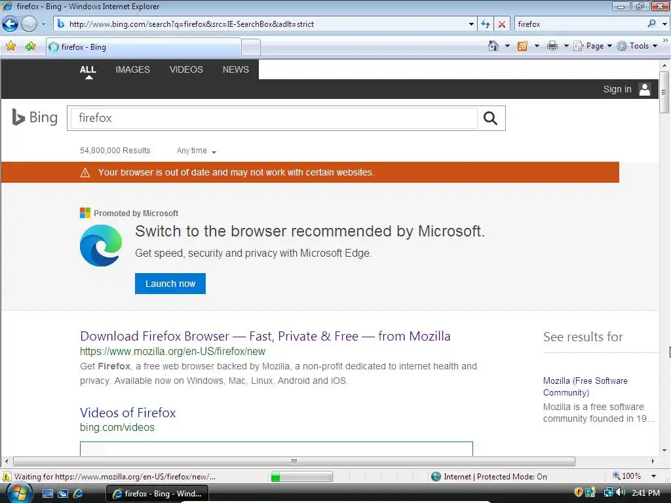This screenshot has height=503, width=671.
Task: Expand the command bar overflow chevron
Action: click(666, 40)
